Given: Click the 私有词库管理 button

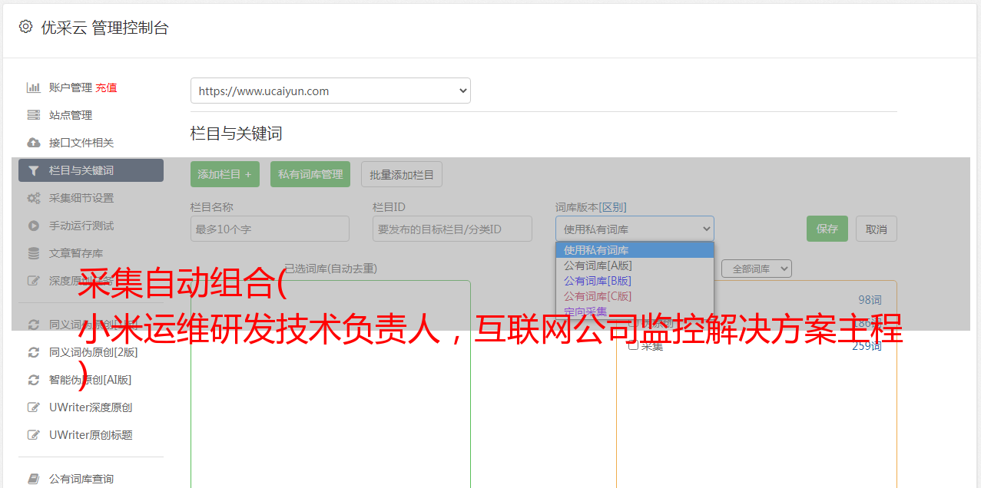Looking at the screenshot, I should click(x=310, y=174).
